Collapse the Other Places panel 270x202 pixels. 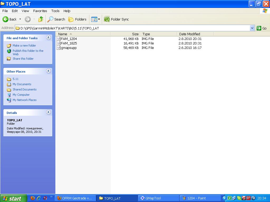click(48, 71)
